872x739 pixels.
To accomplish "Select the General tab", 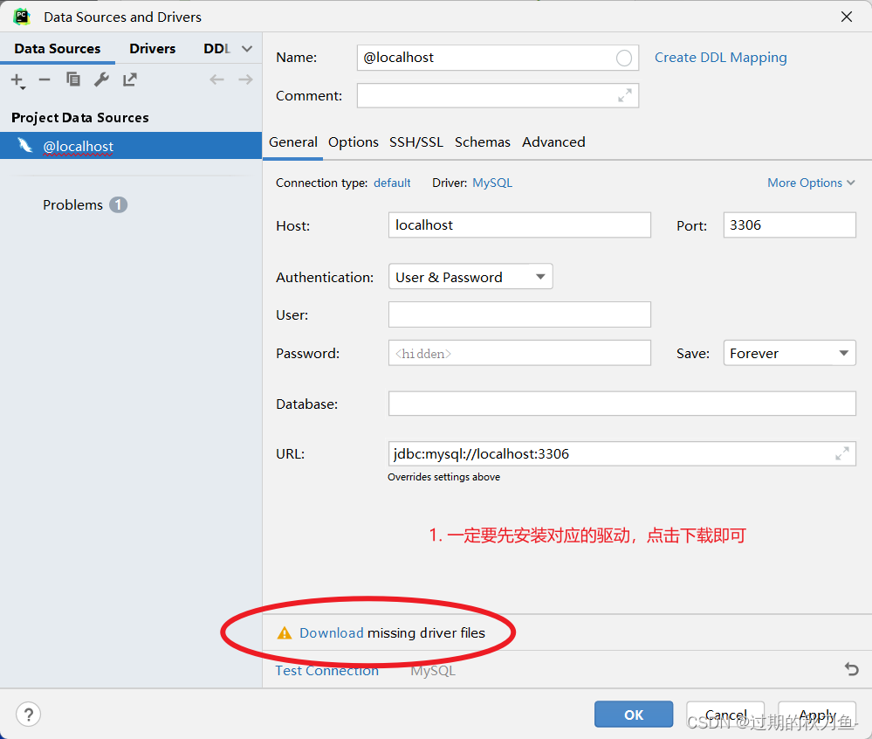I will coord(293,142).
